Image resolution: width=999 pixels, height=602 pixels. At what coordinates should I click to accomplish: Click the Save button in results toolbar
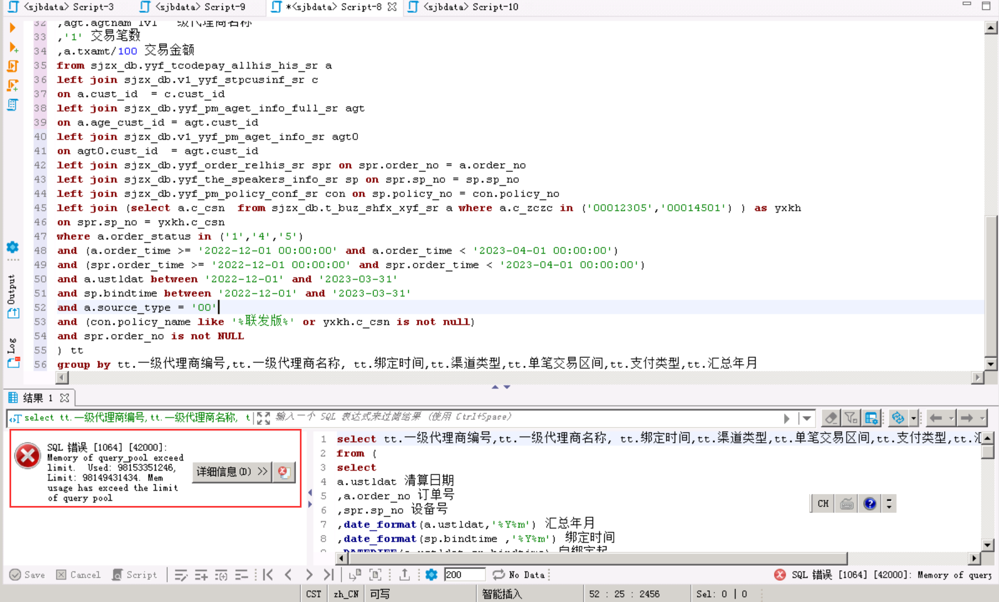click(27, 575)
